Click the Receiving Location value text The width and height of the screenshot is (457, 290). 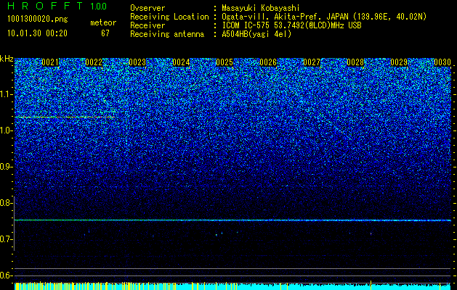coord(324,17)
